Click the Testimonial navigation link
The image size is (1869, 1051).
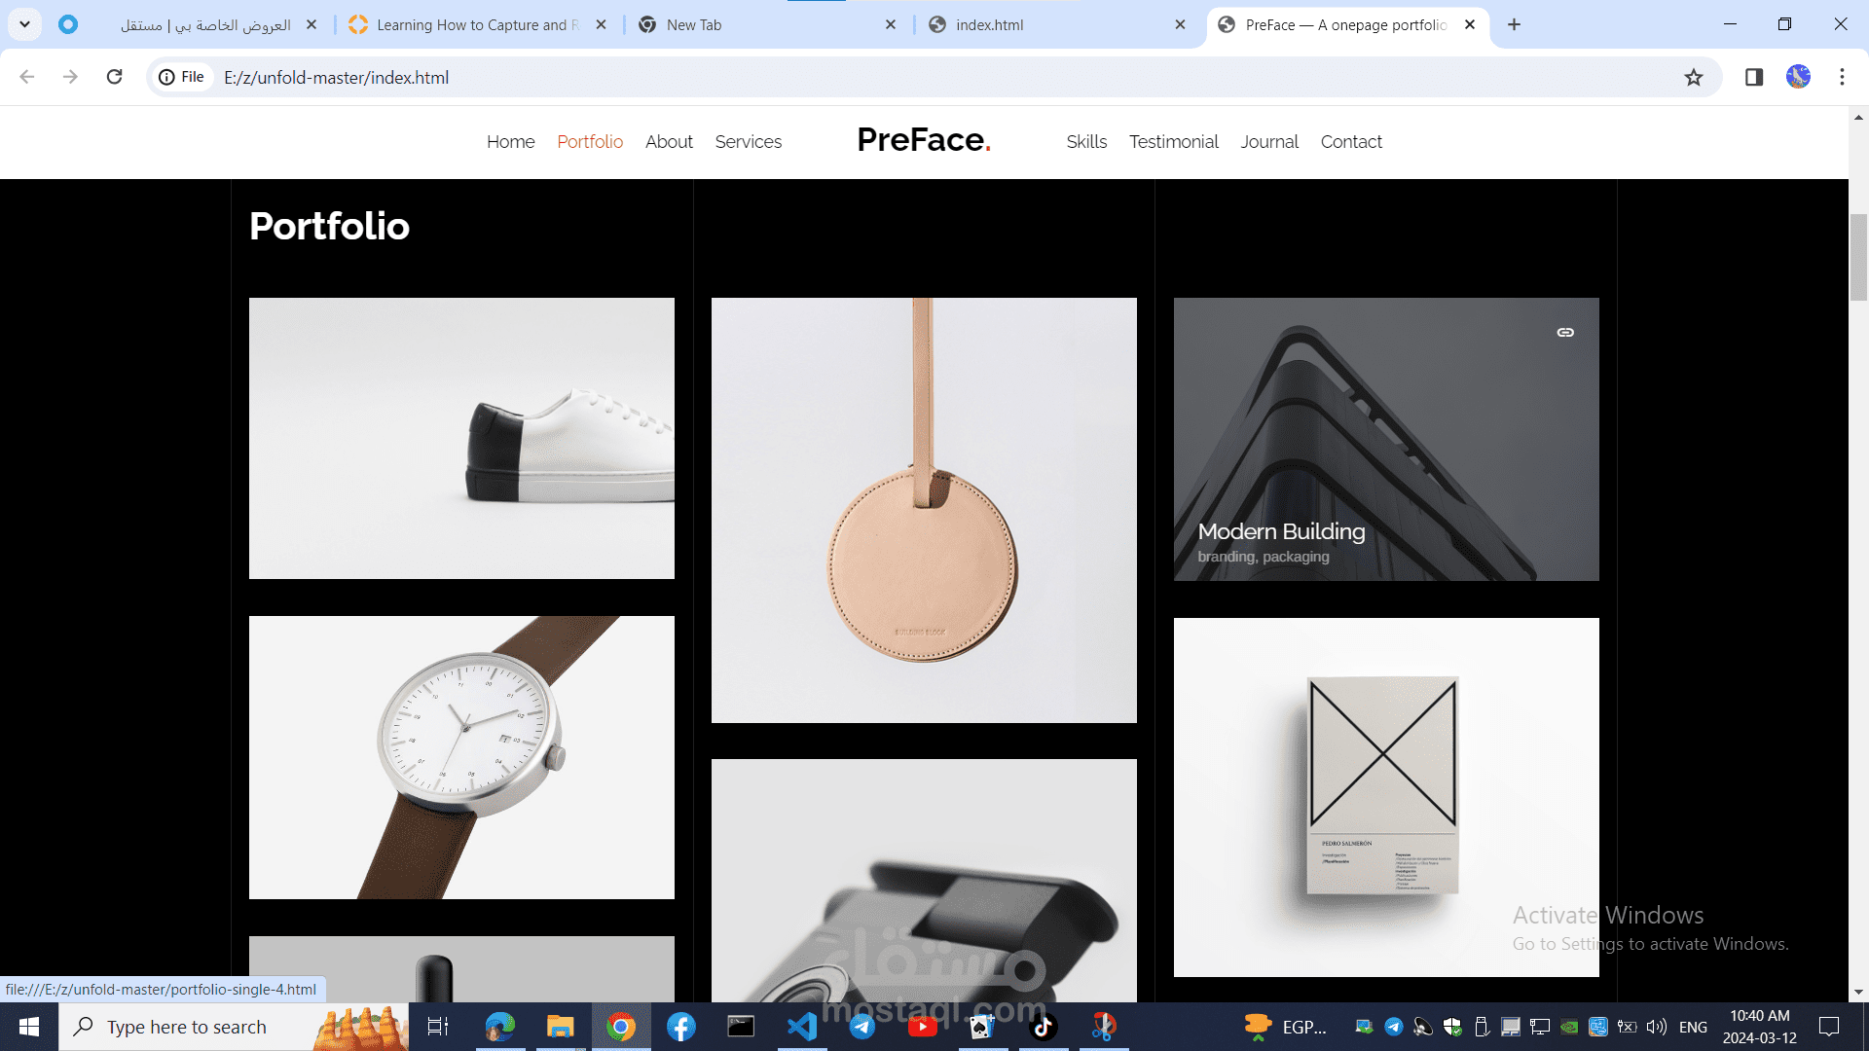coord(1173,142)
